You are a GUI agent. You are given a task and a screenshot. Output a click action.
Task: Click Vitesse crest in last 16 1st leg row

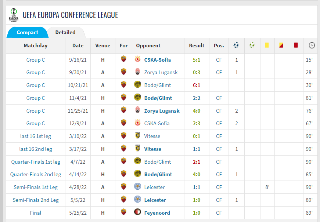138,136
